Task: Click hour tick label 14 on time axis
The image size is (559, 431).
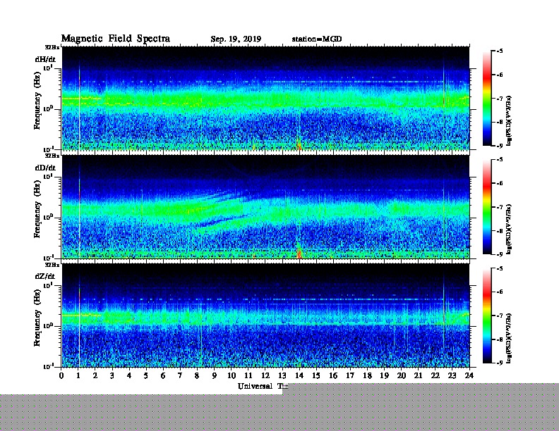Action: (299, 375)
